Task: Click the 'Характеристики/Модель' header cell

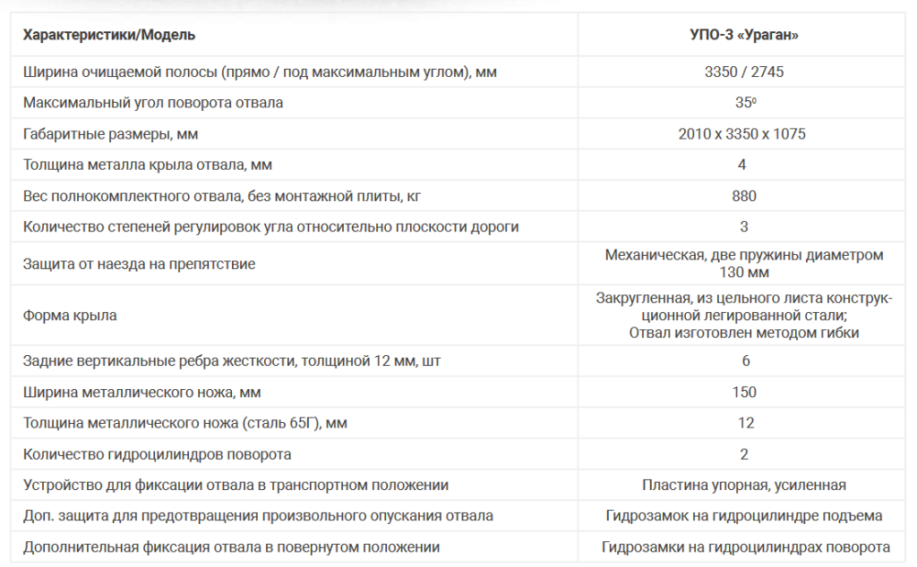Action: 108,36
